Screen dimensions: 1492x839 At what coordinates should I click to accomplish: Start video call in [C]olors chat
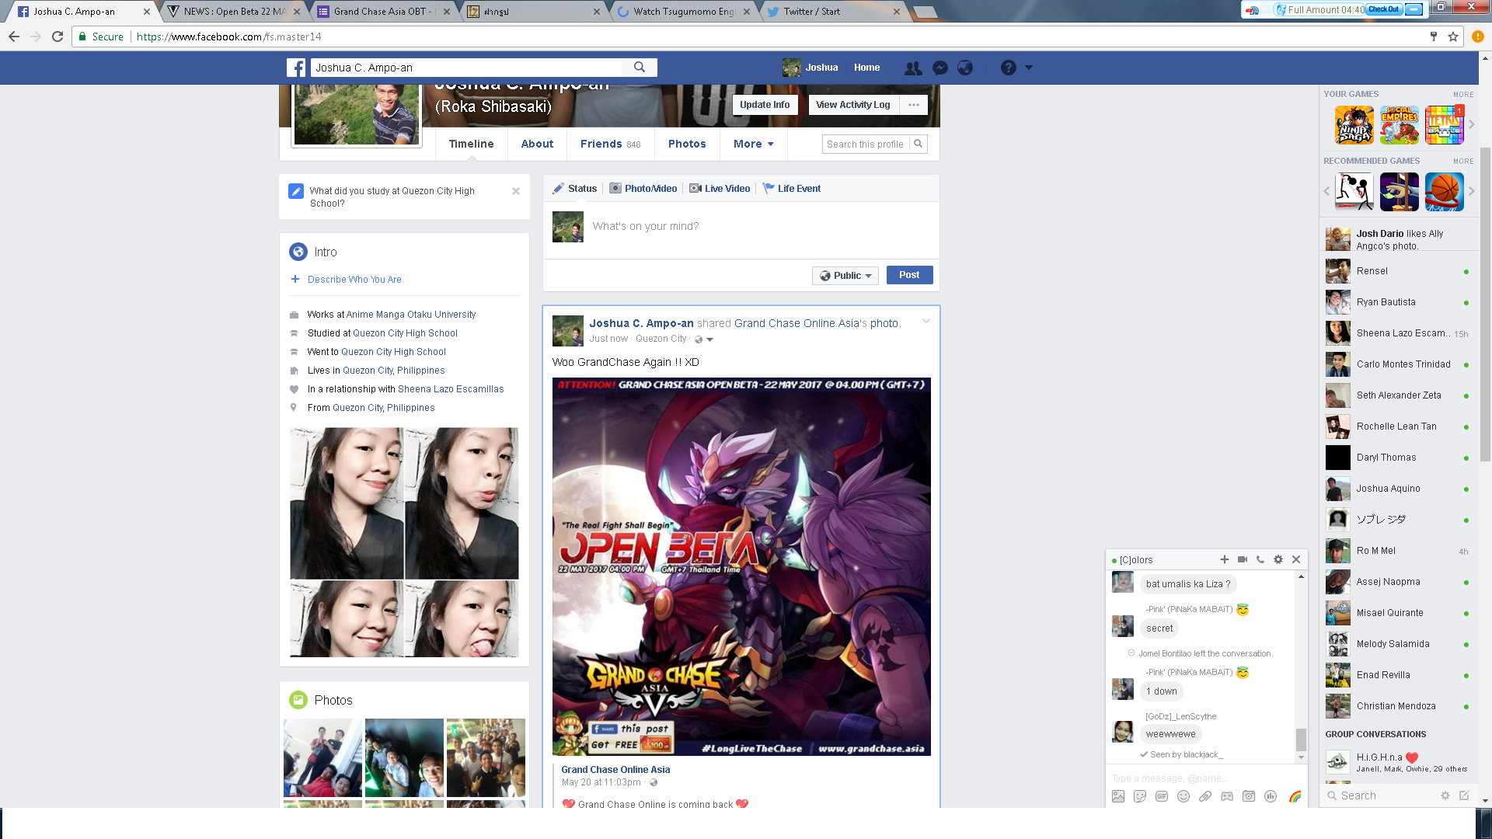[x=1242, y=559]
